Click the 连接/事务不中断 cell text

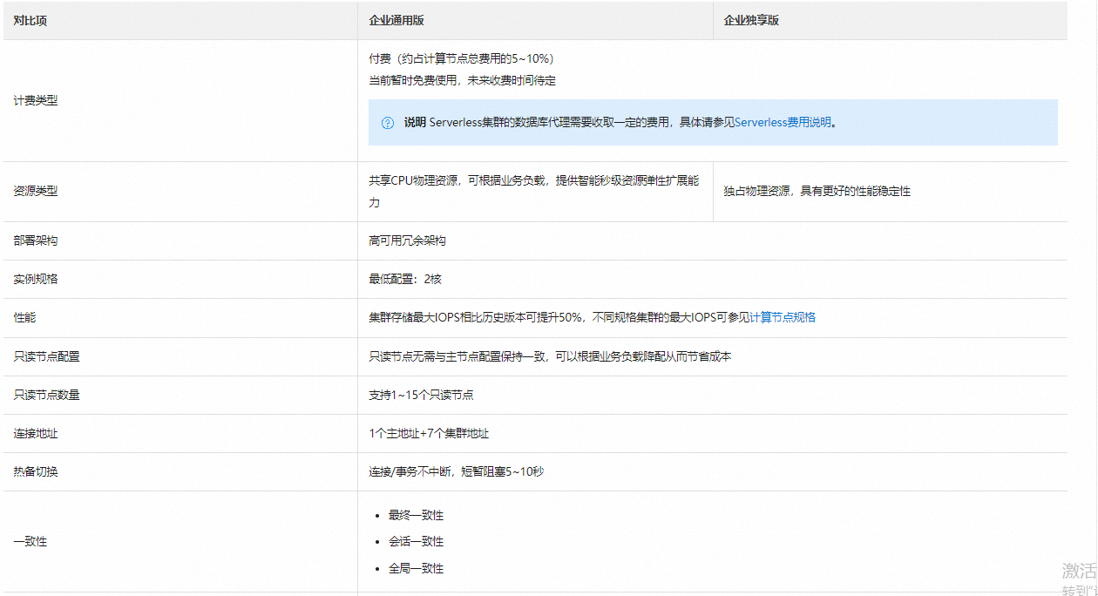click(x=457, y=471)
